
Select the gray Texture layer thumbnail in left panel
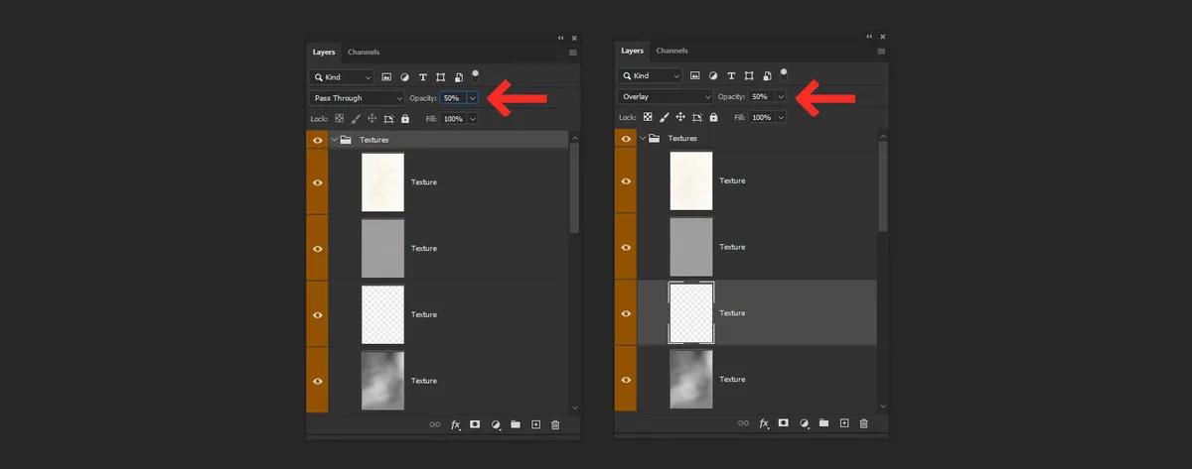tap(382, 248)
